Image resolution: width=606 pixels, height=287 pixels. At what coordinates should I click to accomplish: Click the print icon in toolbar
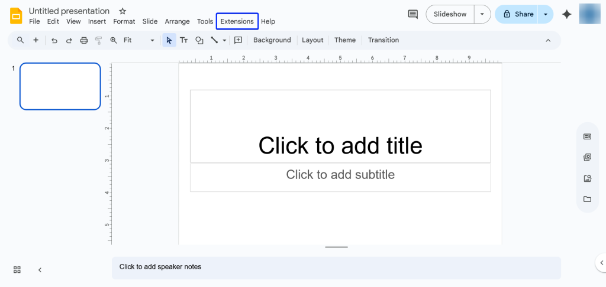click(84, 40)
